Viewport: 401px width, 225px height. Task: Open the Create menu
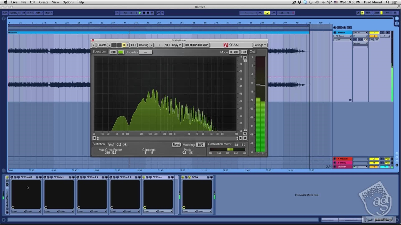[44, 2]
